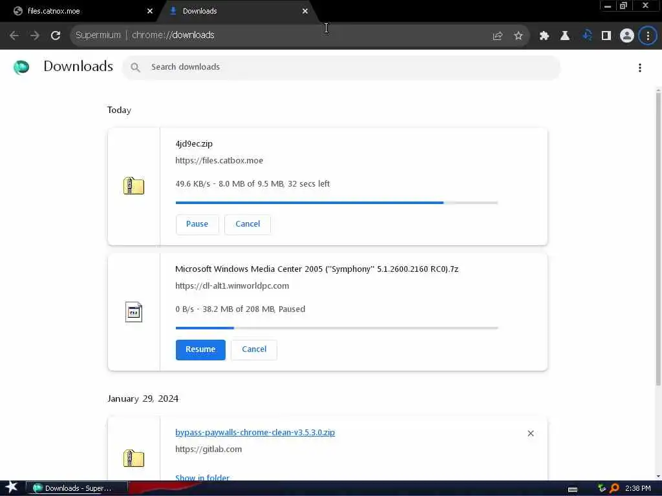Open bypass-paywalls-chrome-clean-v3.5.3.0.zip file link

click(x=255, y=432)
